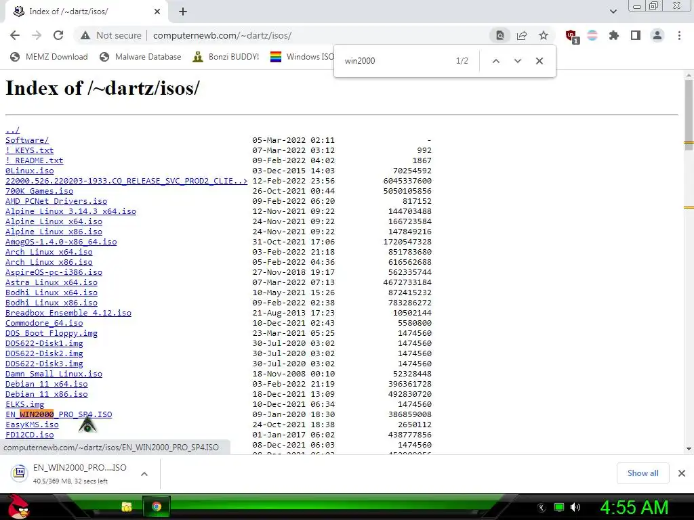Download DOS_Boot_Floppy.img
This screenshot has height=520, width=694.
(x=52, y=333)
